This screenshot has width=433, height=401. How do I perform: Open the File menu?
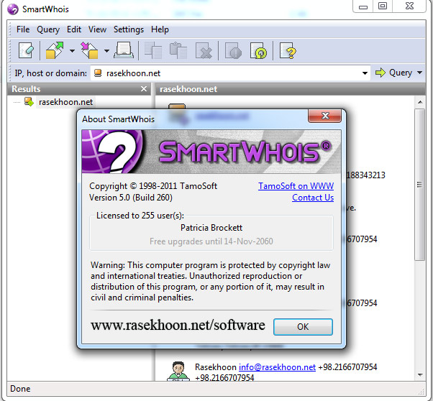pos(23,29)
